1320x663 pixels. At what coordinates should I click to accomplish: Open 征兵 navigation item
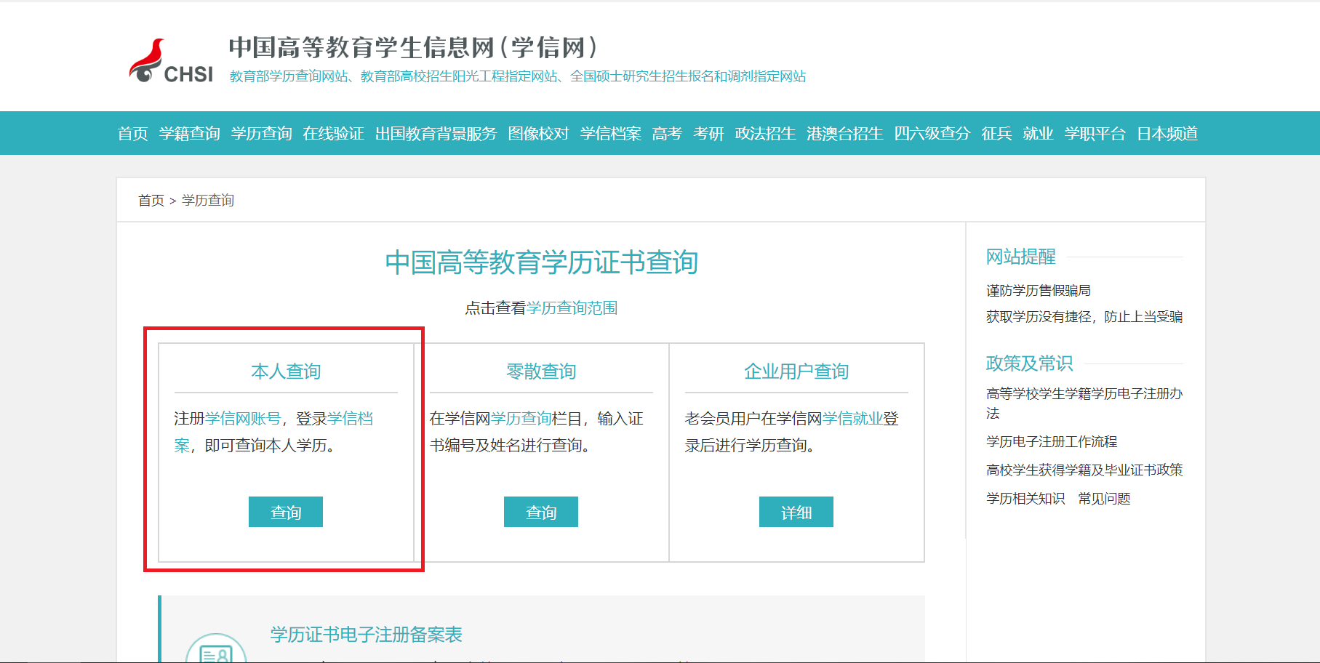(x=996, y=134)
